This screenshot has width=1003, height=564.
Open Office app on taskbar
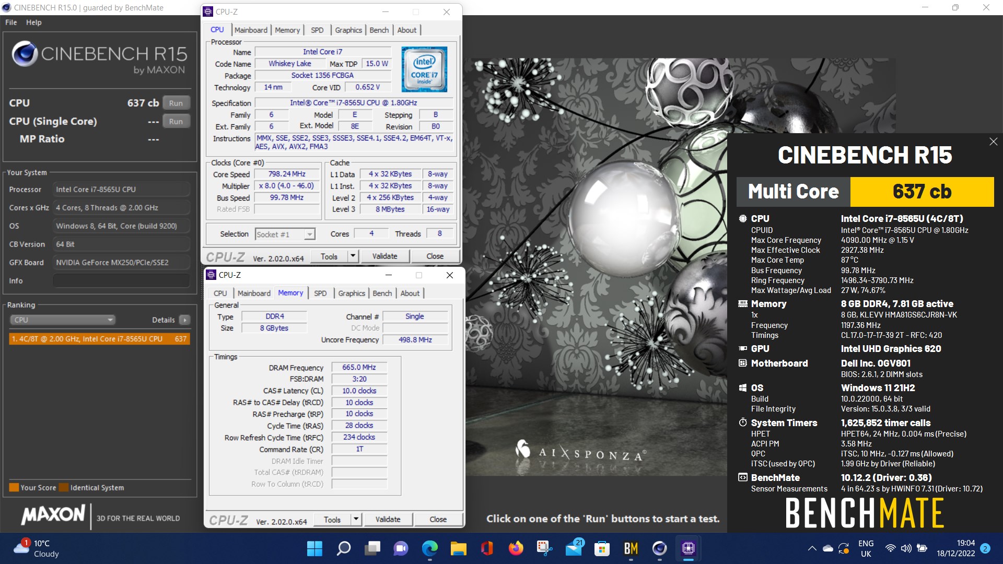(x=487, y=548)
